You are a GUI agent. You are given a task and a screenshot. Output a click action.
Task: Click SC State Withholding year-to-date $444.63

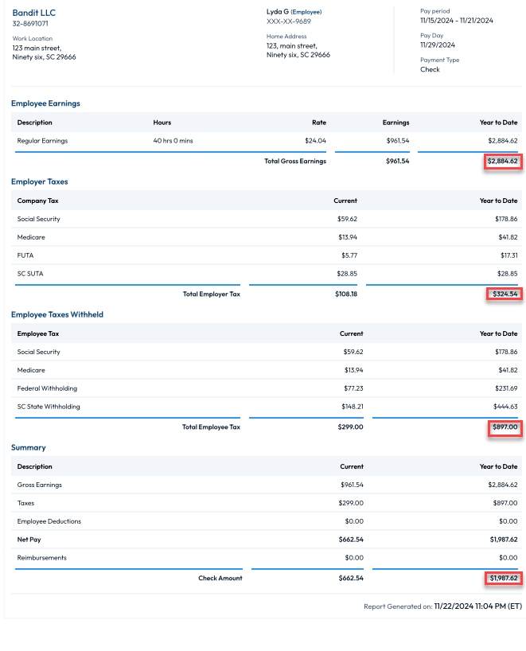[x=505, y=407]
